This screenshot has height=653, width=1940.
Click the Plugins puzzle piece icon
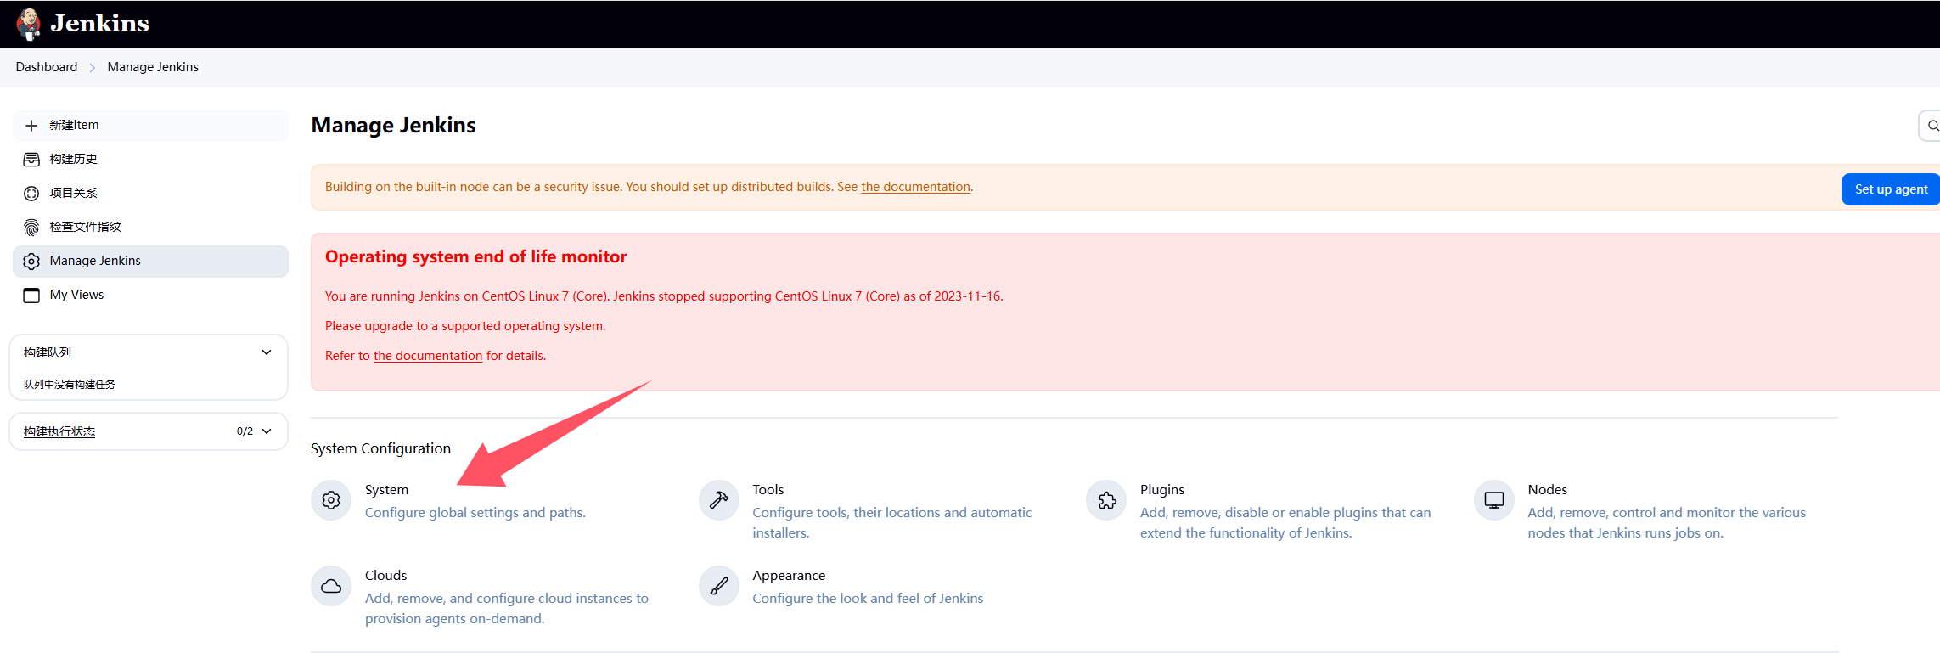[x=1107, y=500]
